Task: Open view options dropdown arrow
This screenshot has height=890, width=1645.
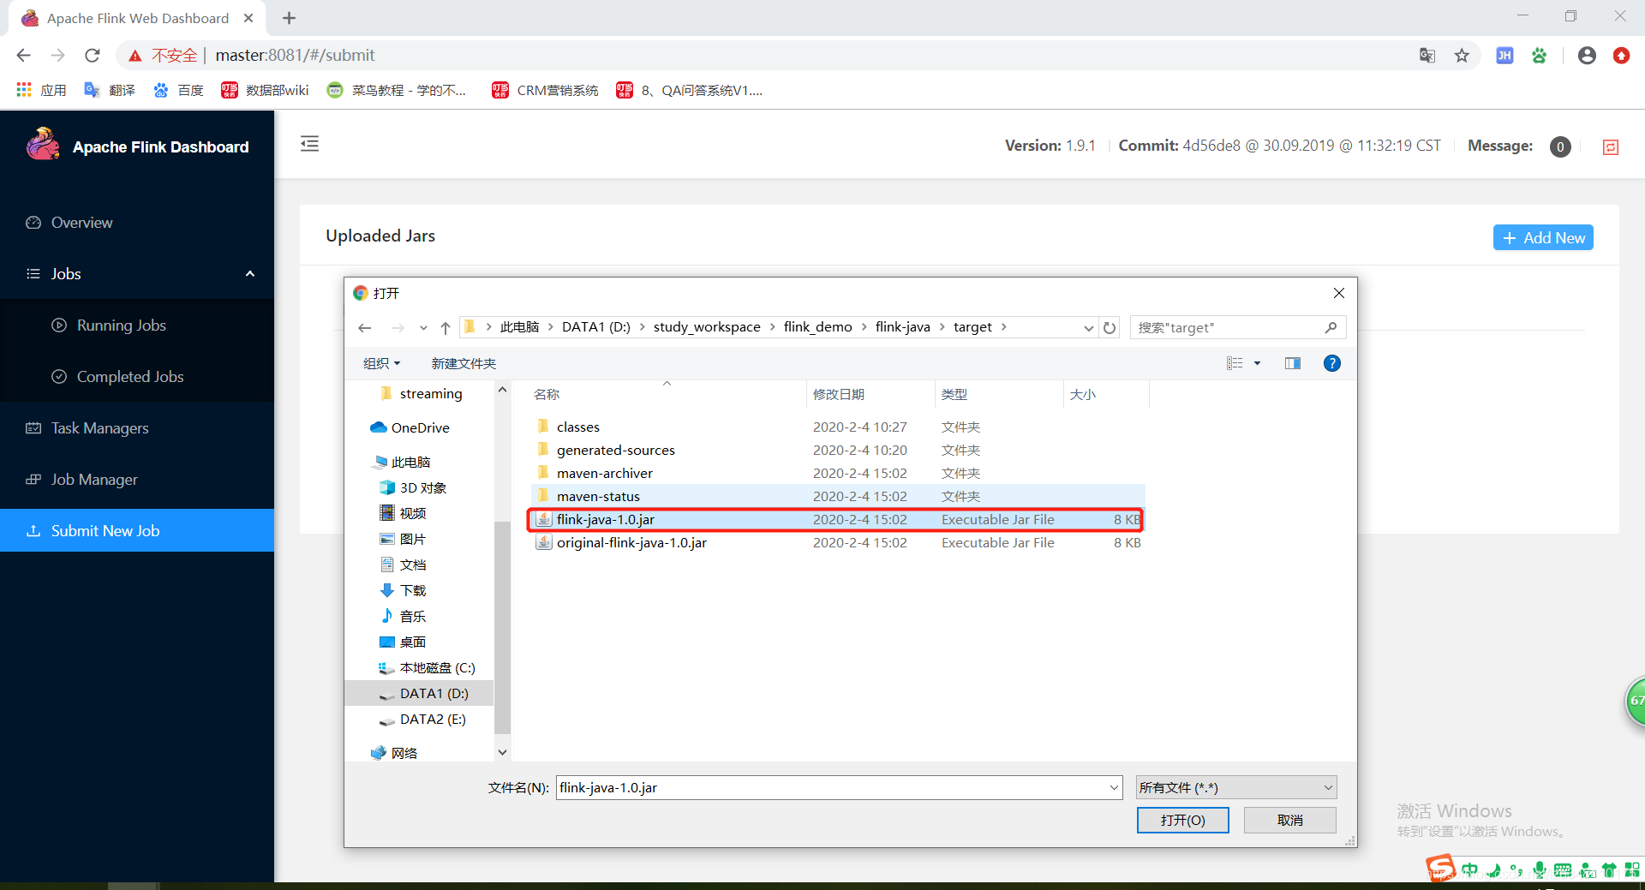Action: (1258, 363)
